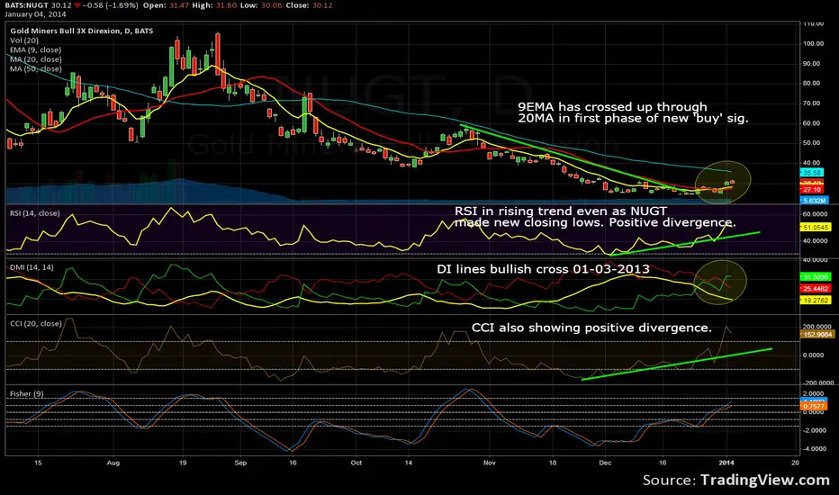
Task: Click the January 04, 2014 date label
Action: (x=35, y=14)
